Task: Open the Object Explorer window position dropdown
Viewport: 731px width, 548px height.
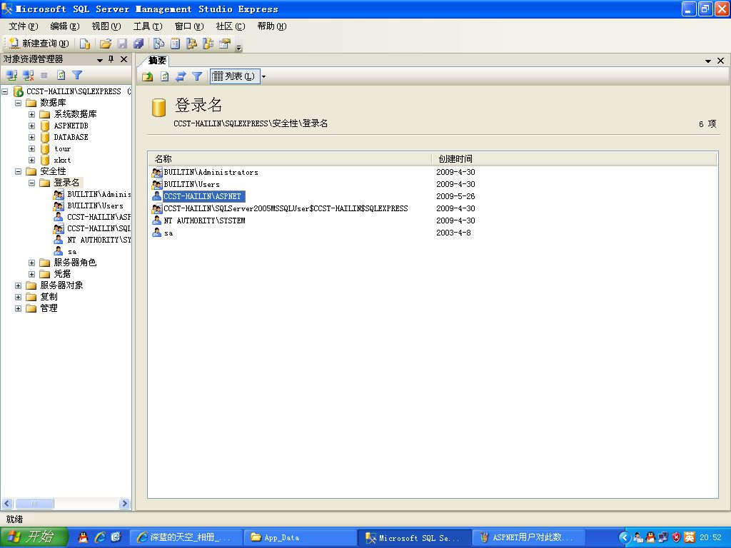Action: coord(99,60)
